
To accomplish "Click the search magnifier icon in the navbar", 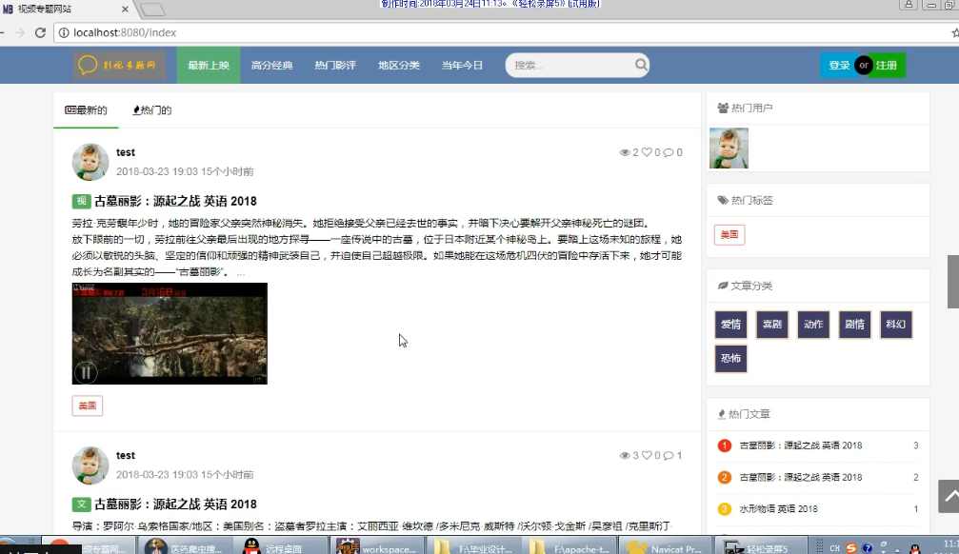I will click(640, 65).
